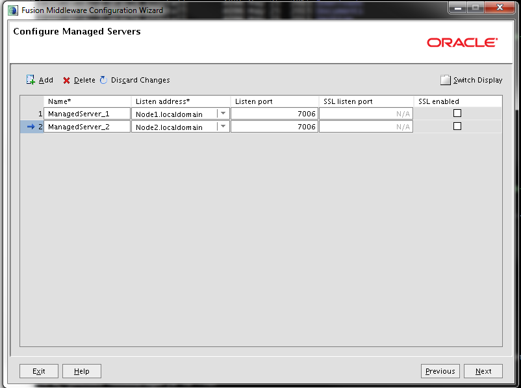Select the Node1.localdomain listen address text

pos(169,114)
